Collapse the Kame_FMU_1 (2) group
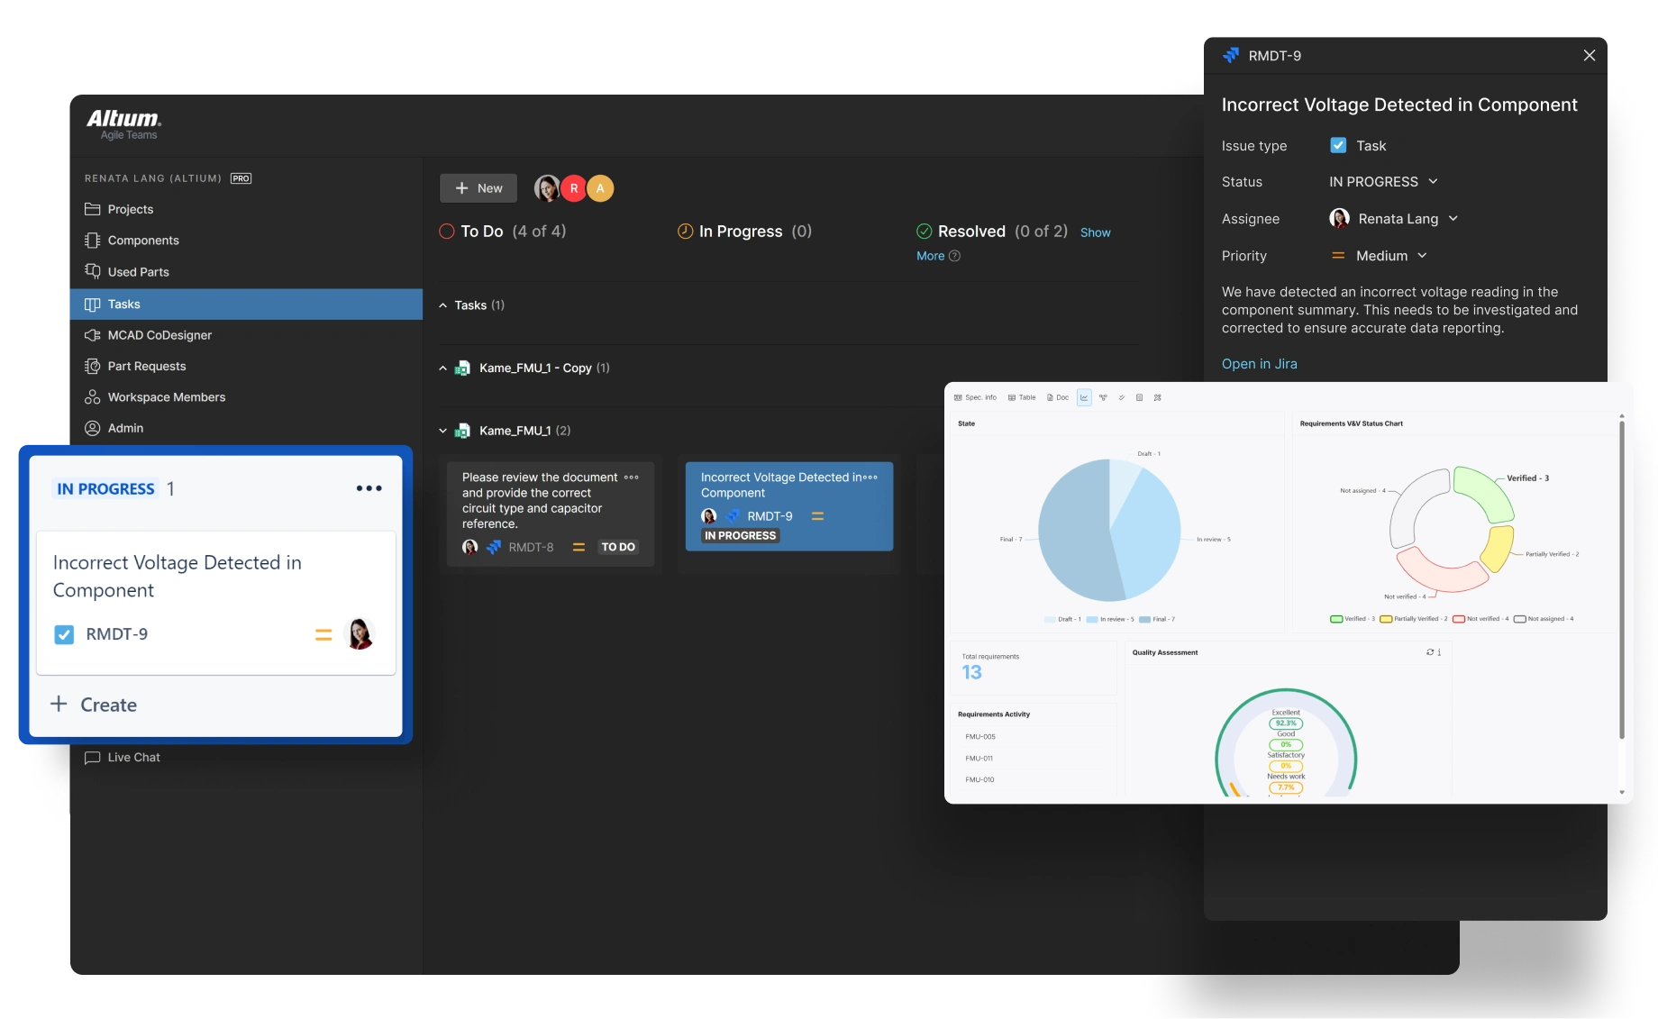The image size is (1658, 1019). click(x=442, y=431)
